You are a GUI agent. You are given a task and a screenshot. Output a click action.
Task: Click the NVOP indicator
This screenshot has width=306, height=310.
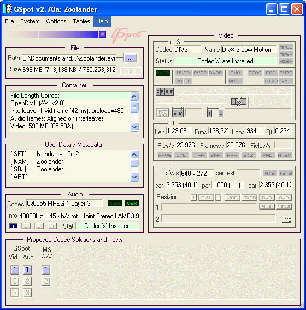[183, 73]
